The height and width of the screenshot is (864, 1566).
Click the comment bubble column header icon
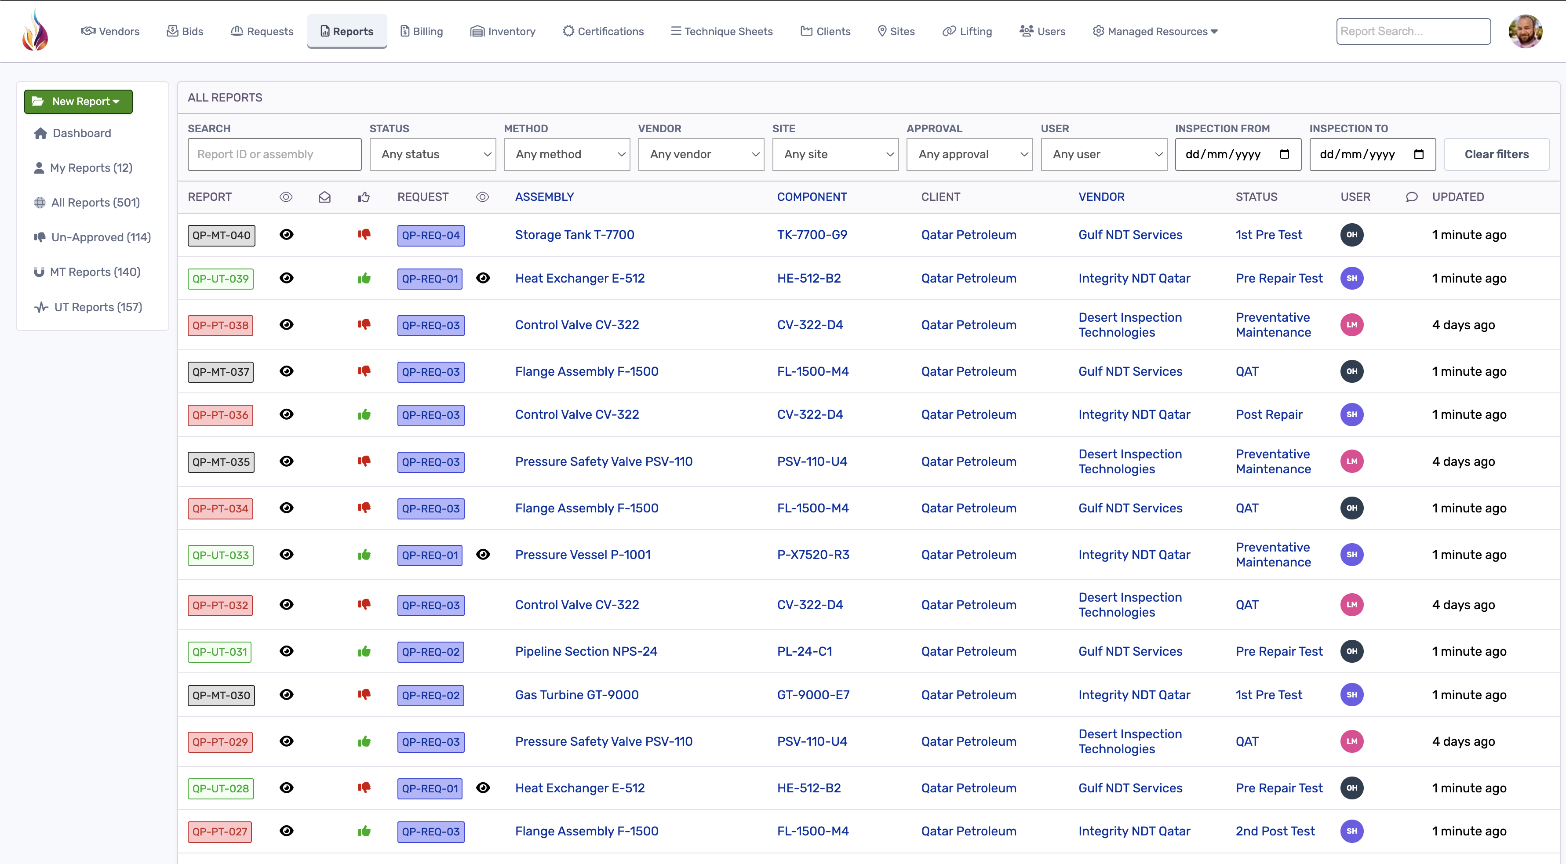(1412, 197)
